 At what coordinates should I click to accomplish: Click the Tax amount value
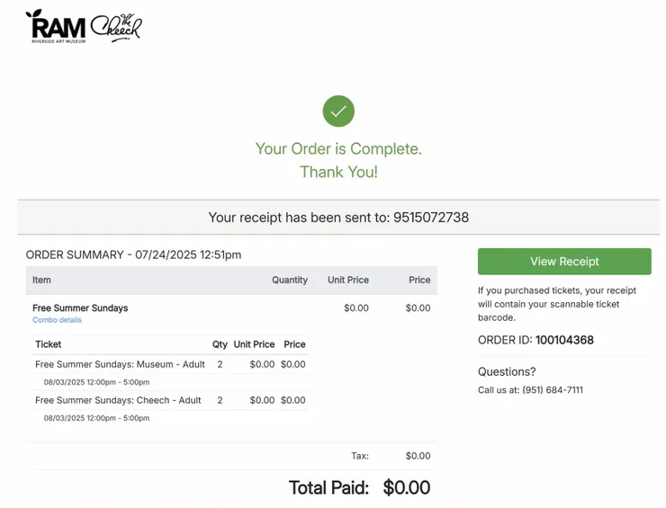(418, 456)
